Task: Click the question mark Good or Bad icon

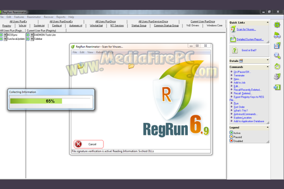Action: coord(235,50)
